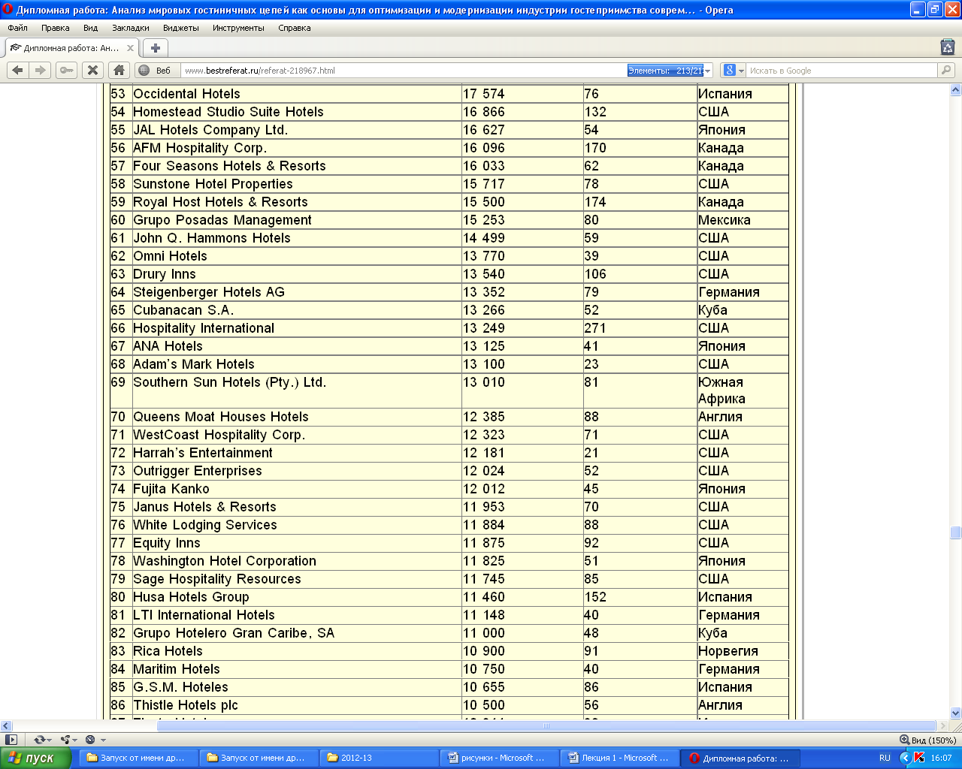Click the vertical scrollbar down arrow
The width and height of the screenshot is (962, 769).
955,713
